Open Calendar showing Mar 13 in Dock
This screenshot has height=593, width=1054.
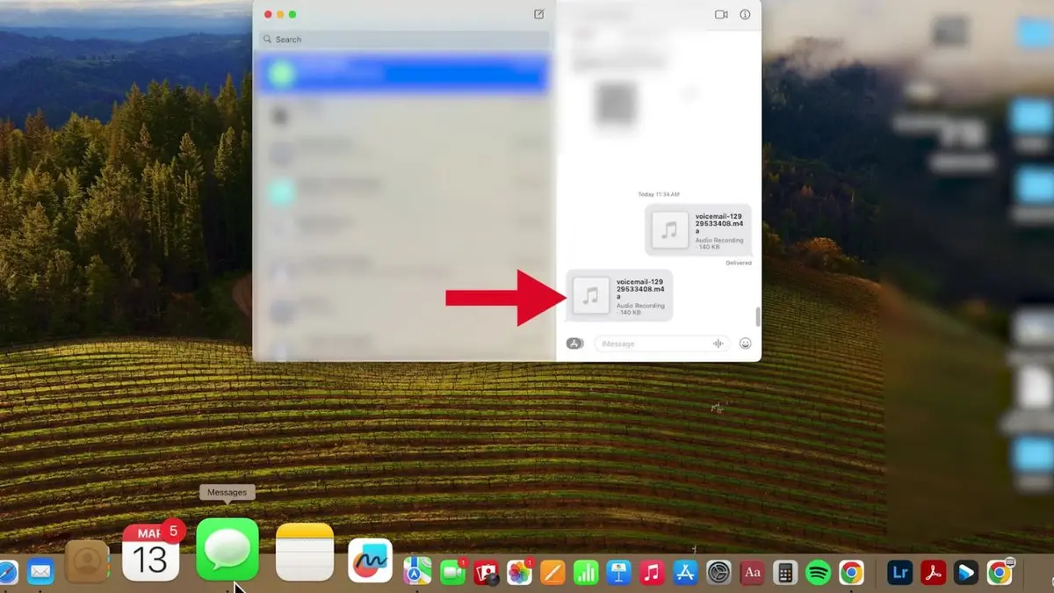(x=151, y=553)
